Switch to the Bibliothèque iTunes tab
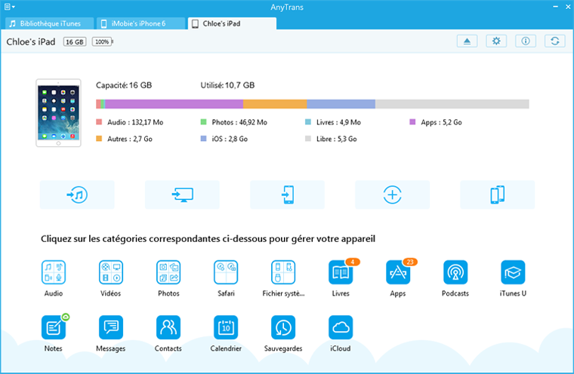Viewport: 574px width, 374px height. [x=50, y=23]
